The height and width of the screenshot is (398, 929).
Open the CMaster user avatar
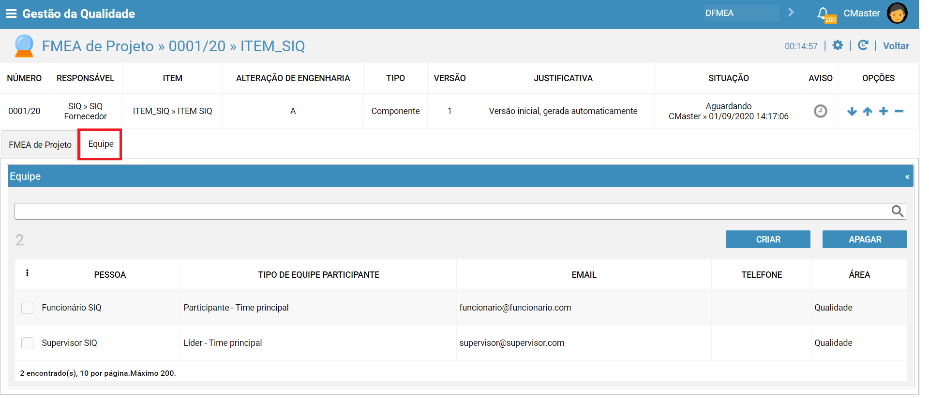[897, 14]
